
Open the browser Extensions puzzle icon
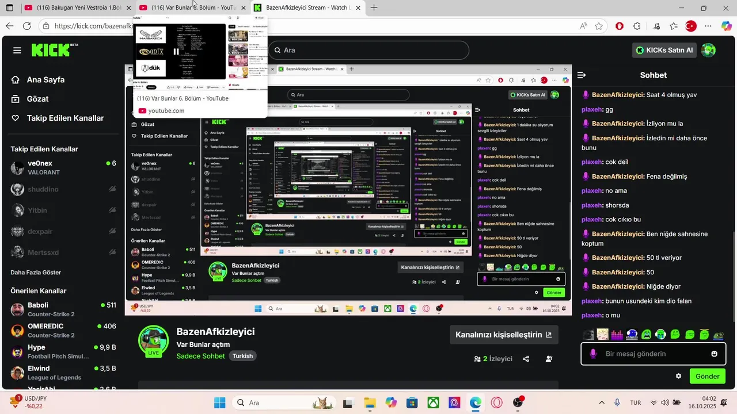637,26
